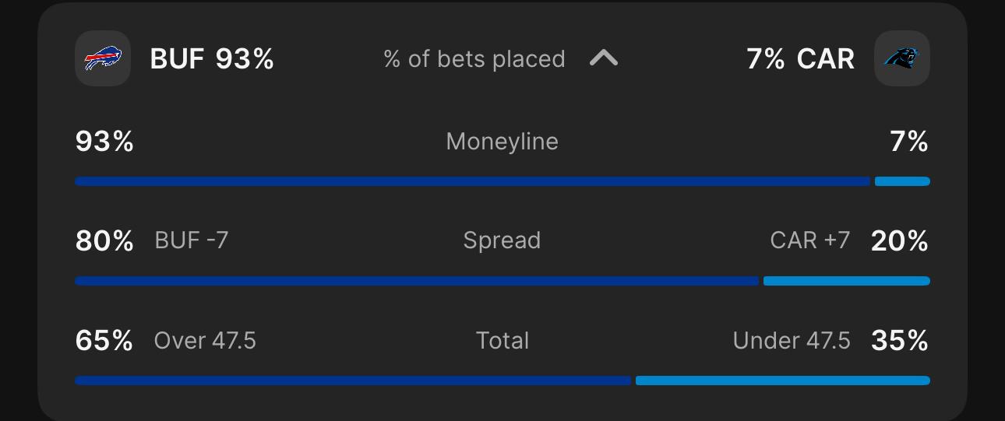1005x421 pixels.
Task: Collapse the bets placed chevron
Action: (x=604, y=58)
